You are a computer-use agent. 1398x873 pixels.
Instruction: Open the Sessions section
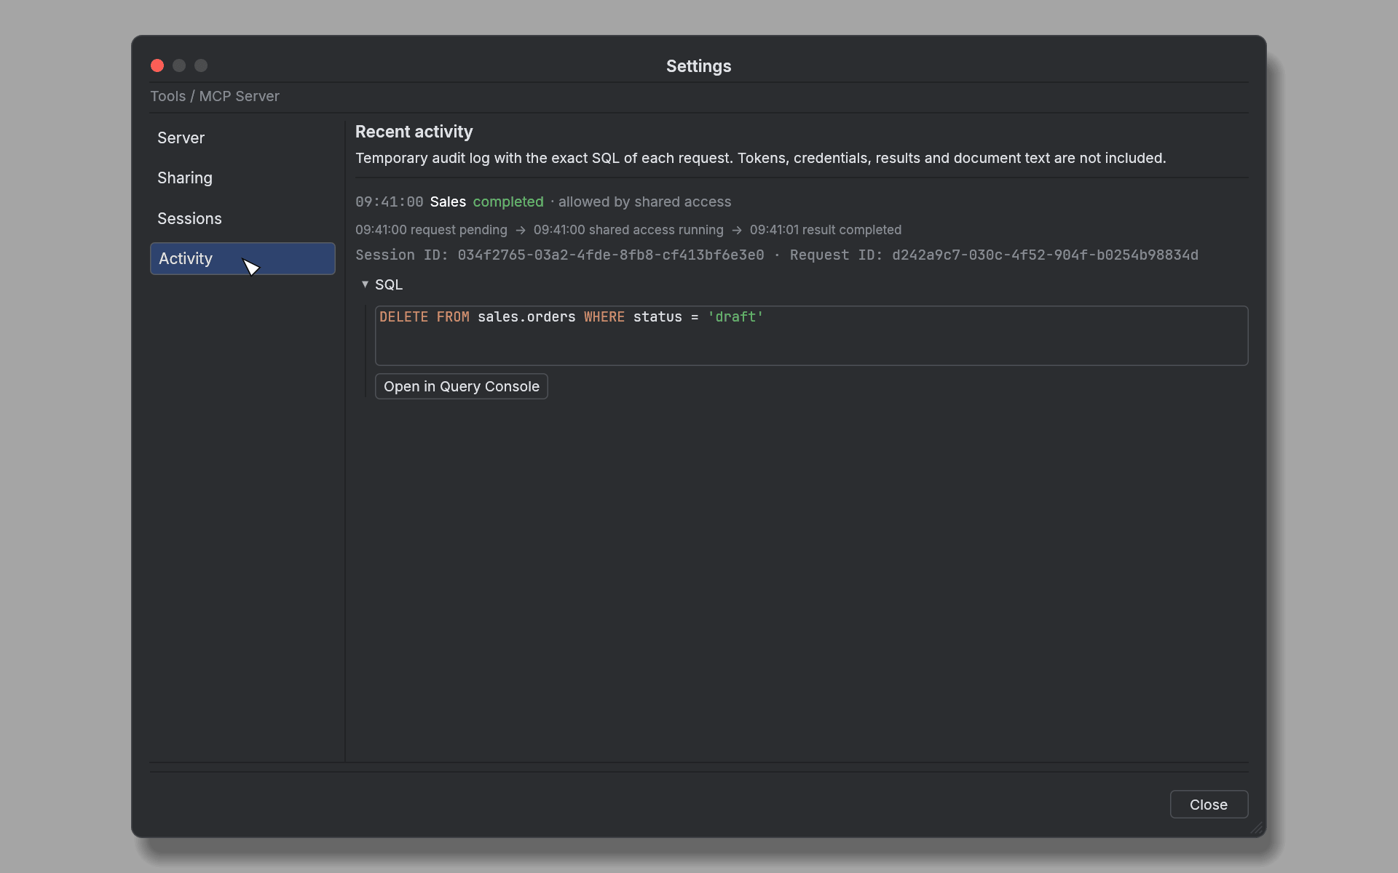coord(242,219)
